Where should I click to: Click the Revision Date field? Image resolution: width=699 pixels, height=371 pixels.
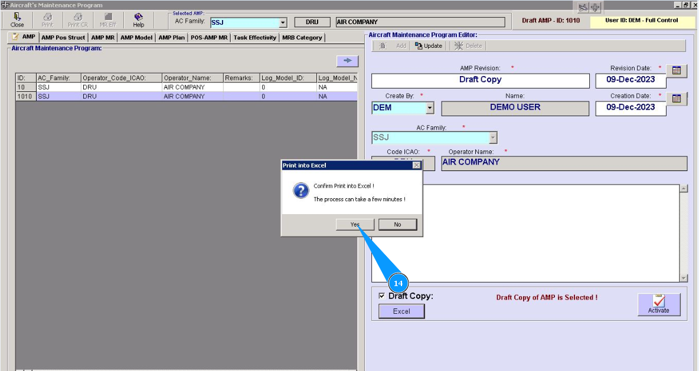coord(631,80)
